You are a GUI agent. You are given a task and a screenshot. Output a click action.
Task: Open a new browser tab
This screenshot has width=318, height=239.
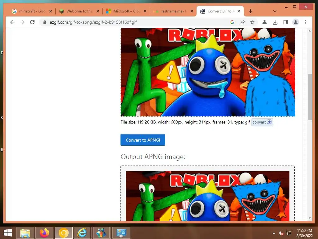251,11
